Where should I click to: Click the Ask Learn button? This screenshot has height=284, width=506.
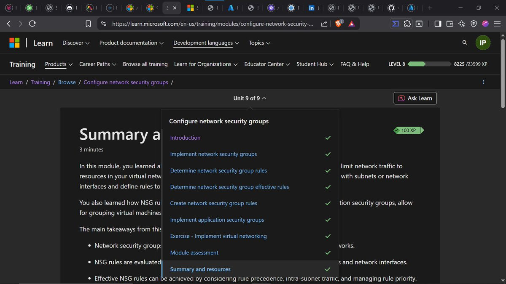tap(415, 98)
